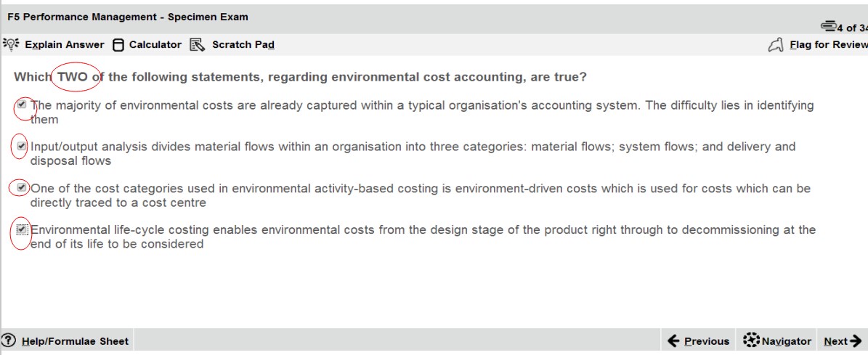Go to the Previous question label
This screenshot has width=868, height=355.
pyautogui.click(x=706, y=341)
